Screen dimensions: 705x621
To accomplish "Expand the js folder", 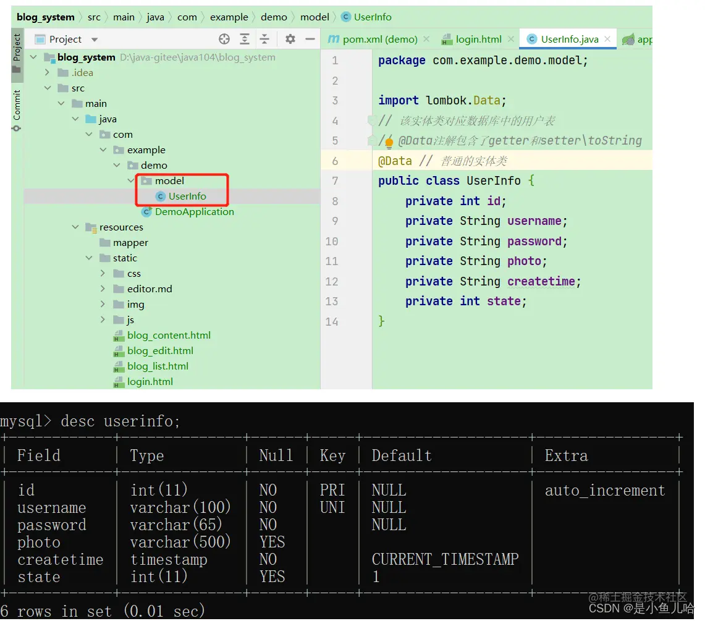I will [103, 319].
